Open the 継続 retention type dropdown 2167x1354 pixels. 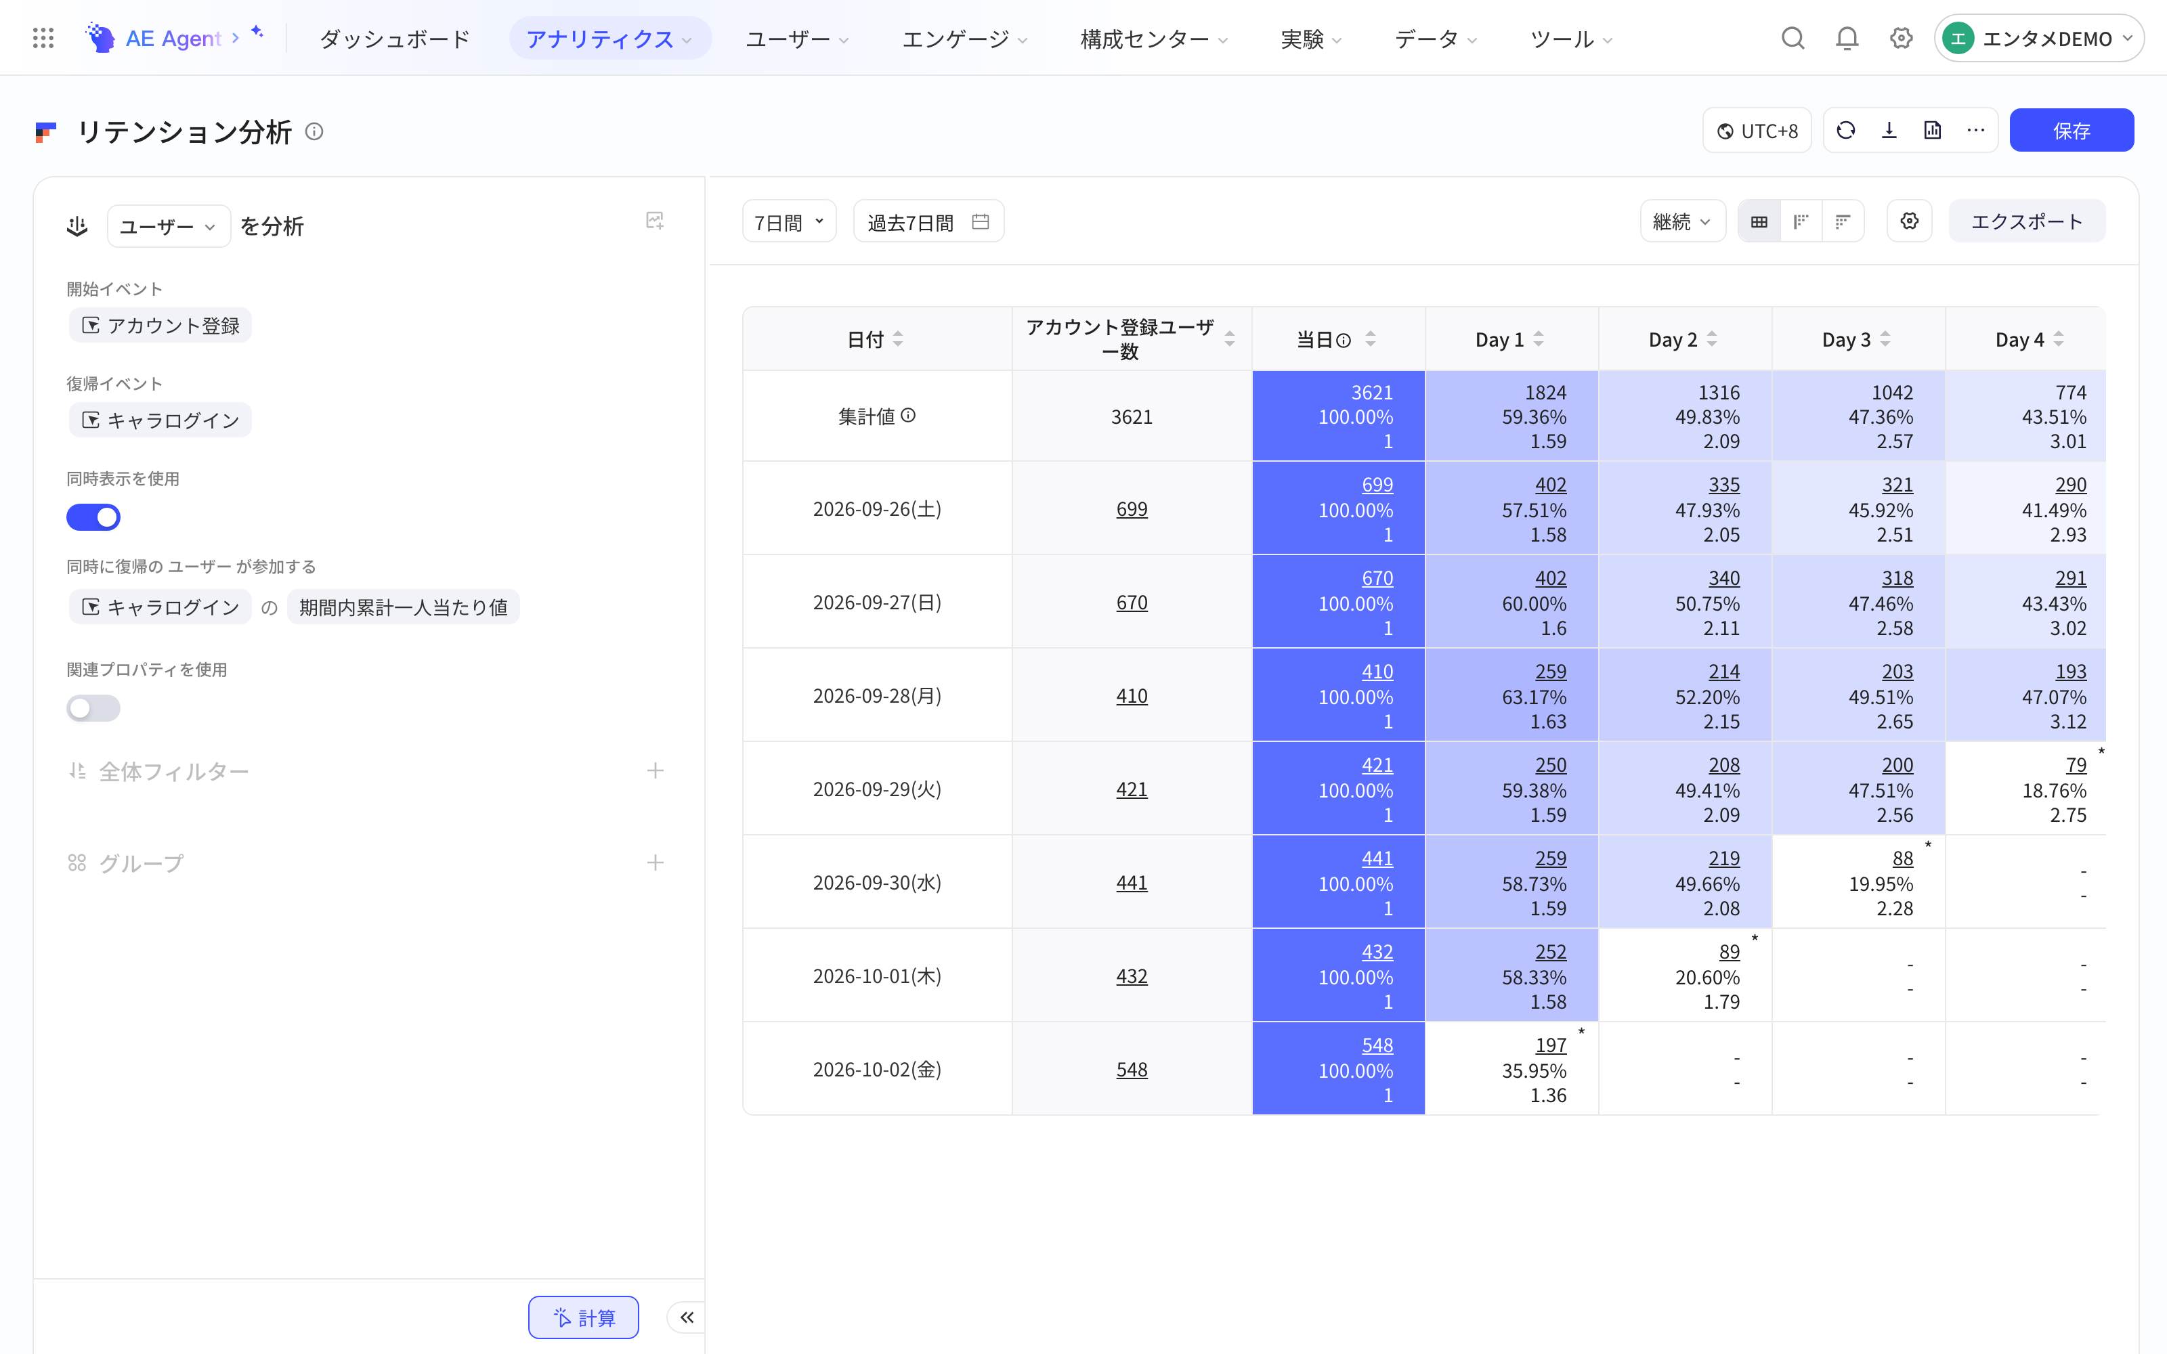[1681, 221]
